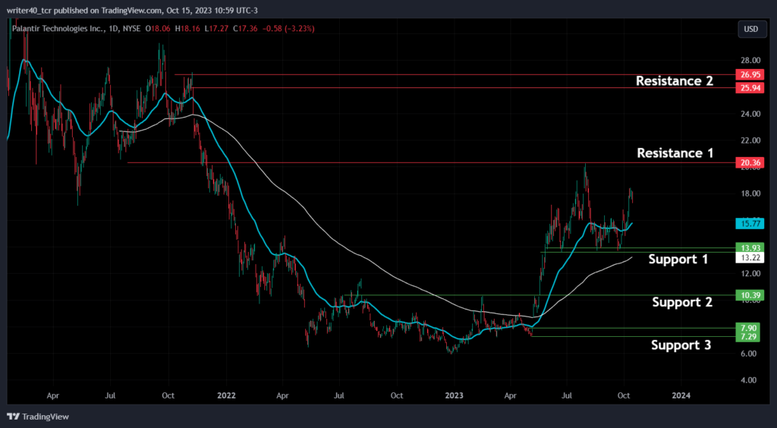Click the red closing price C17.36 value
Viewport: 777px width, 428px height.
coord(244,29)
